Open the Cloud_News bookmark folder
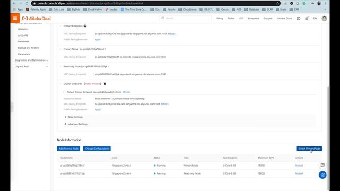Screen dimensions: 340x191 coord(188,10)
